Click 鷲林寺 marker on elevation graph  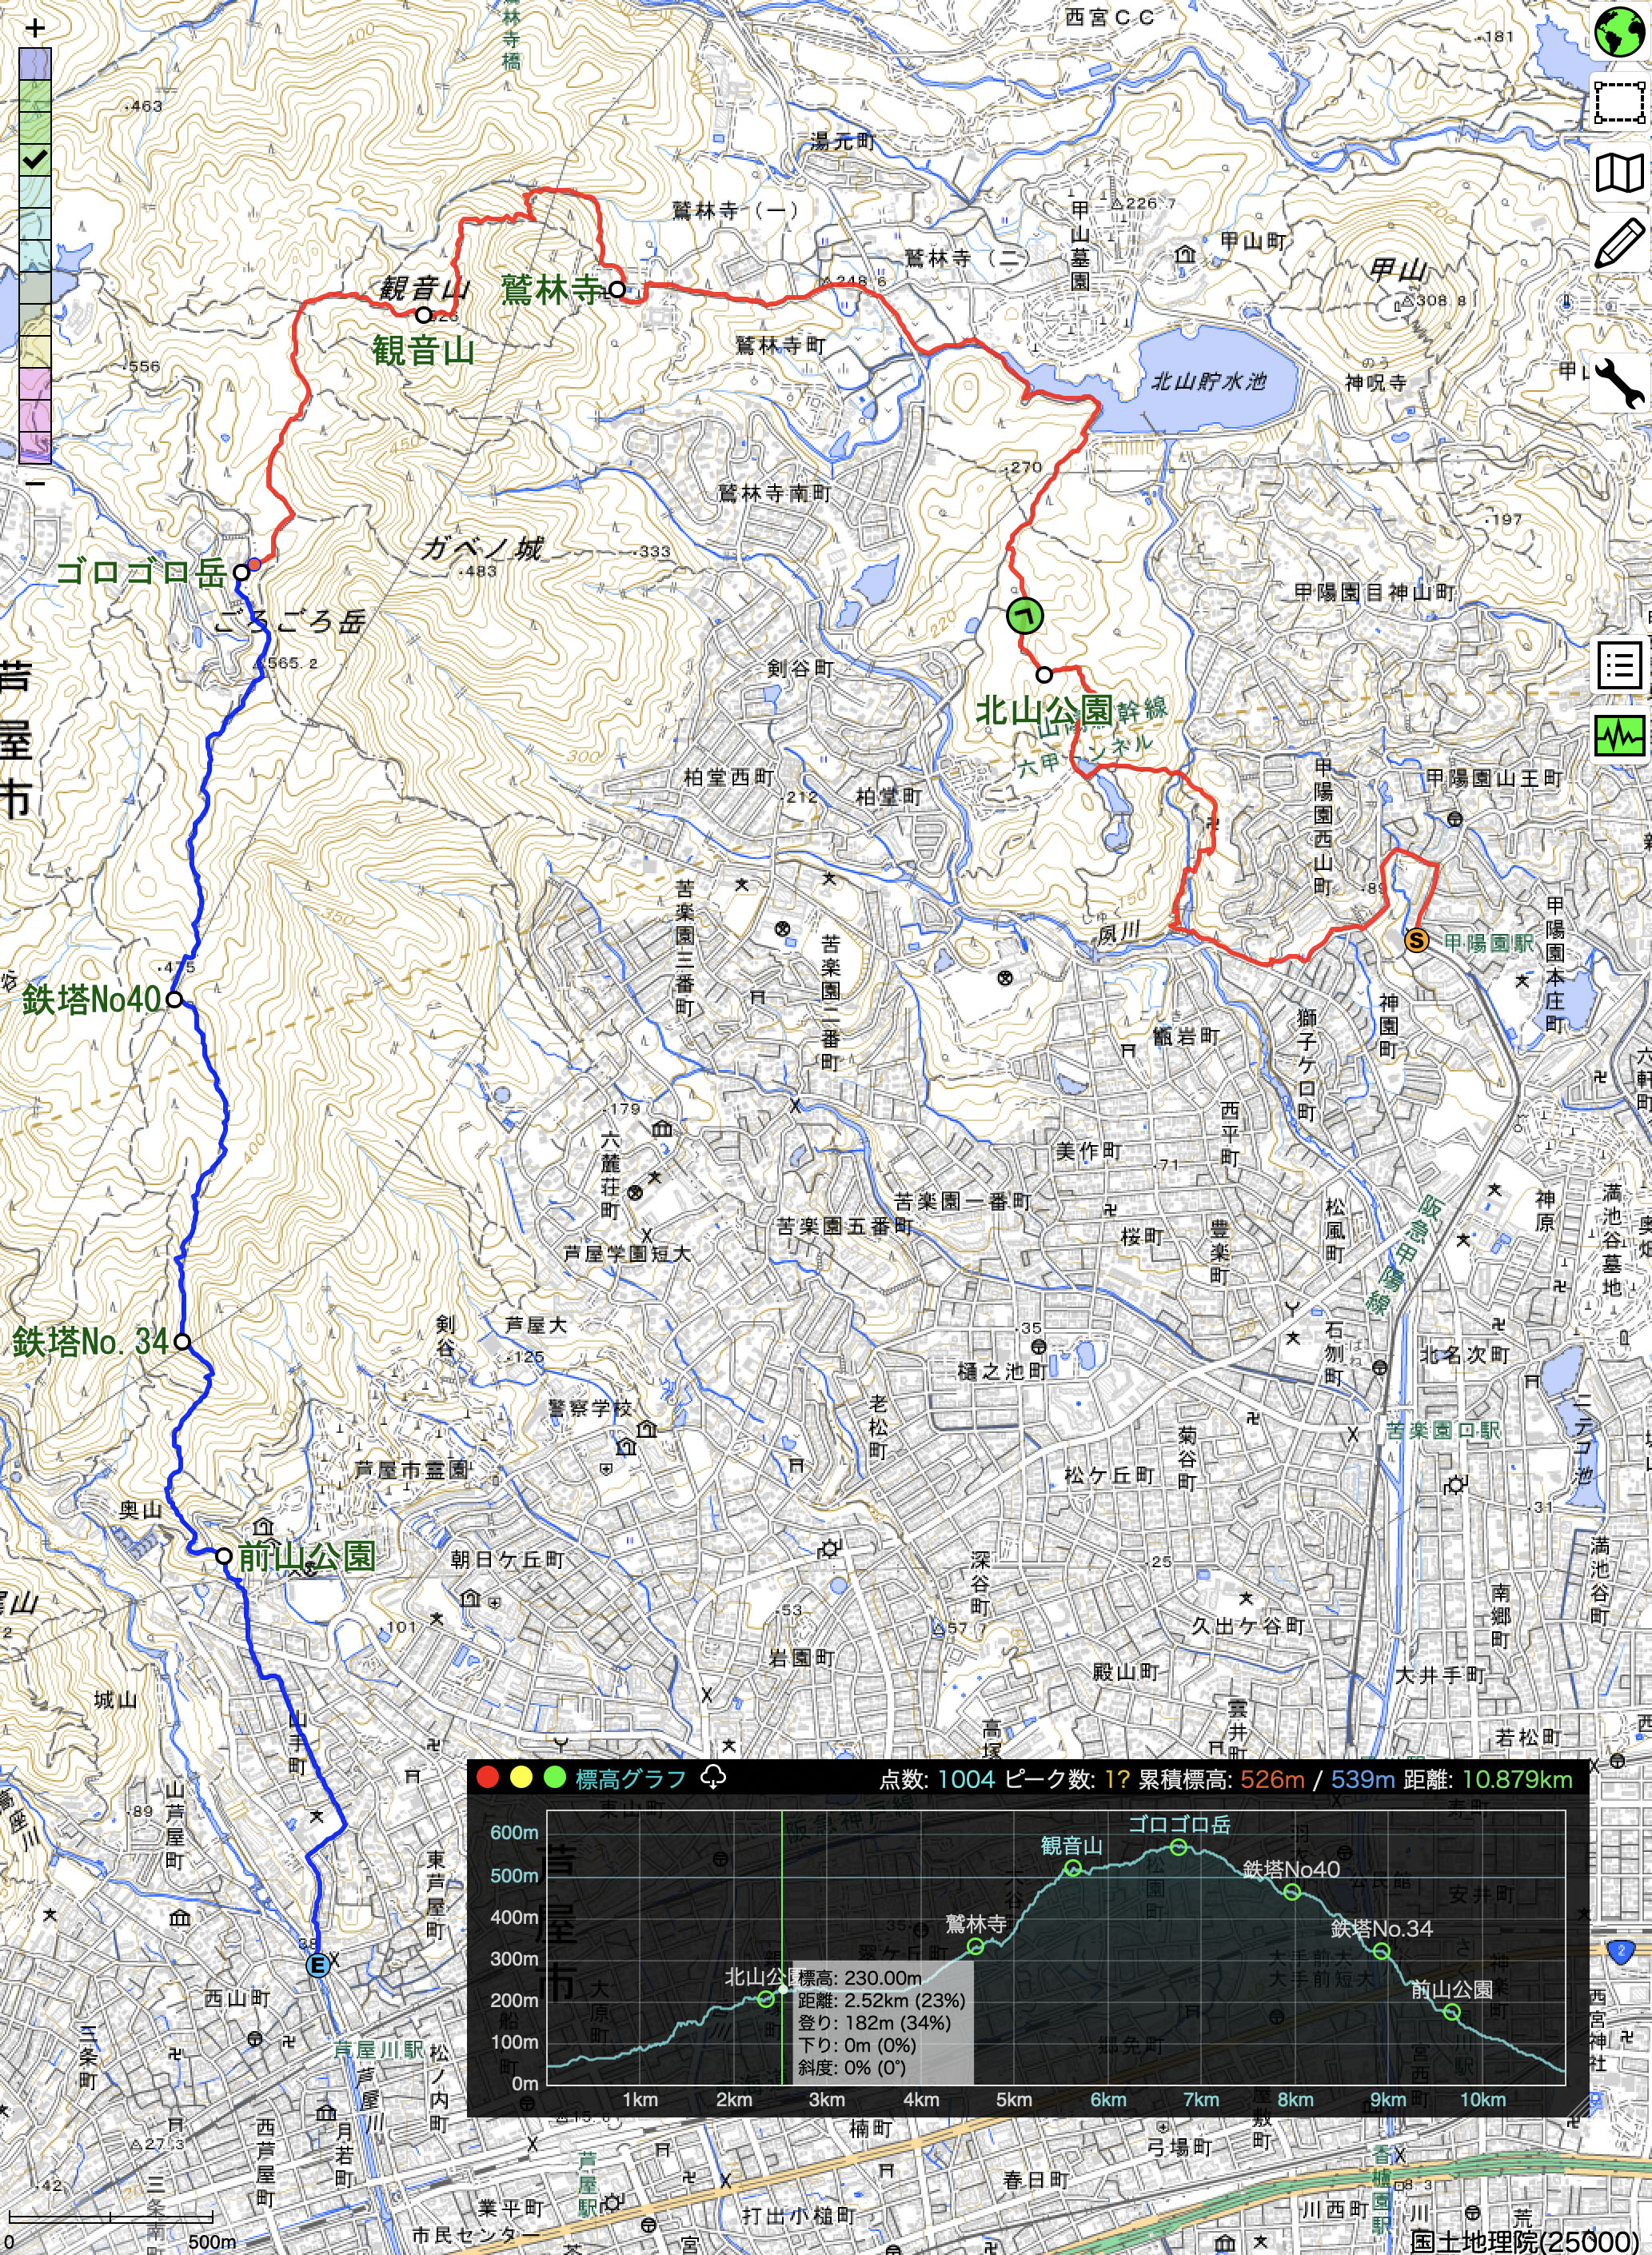tap(976, 1946)
